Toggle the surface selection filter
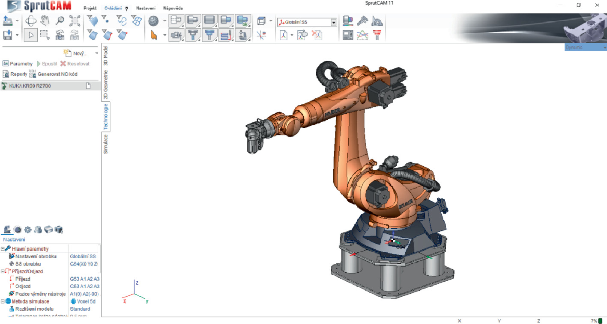Screen dimensions: 607x324 coord(93,21)
